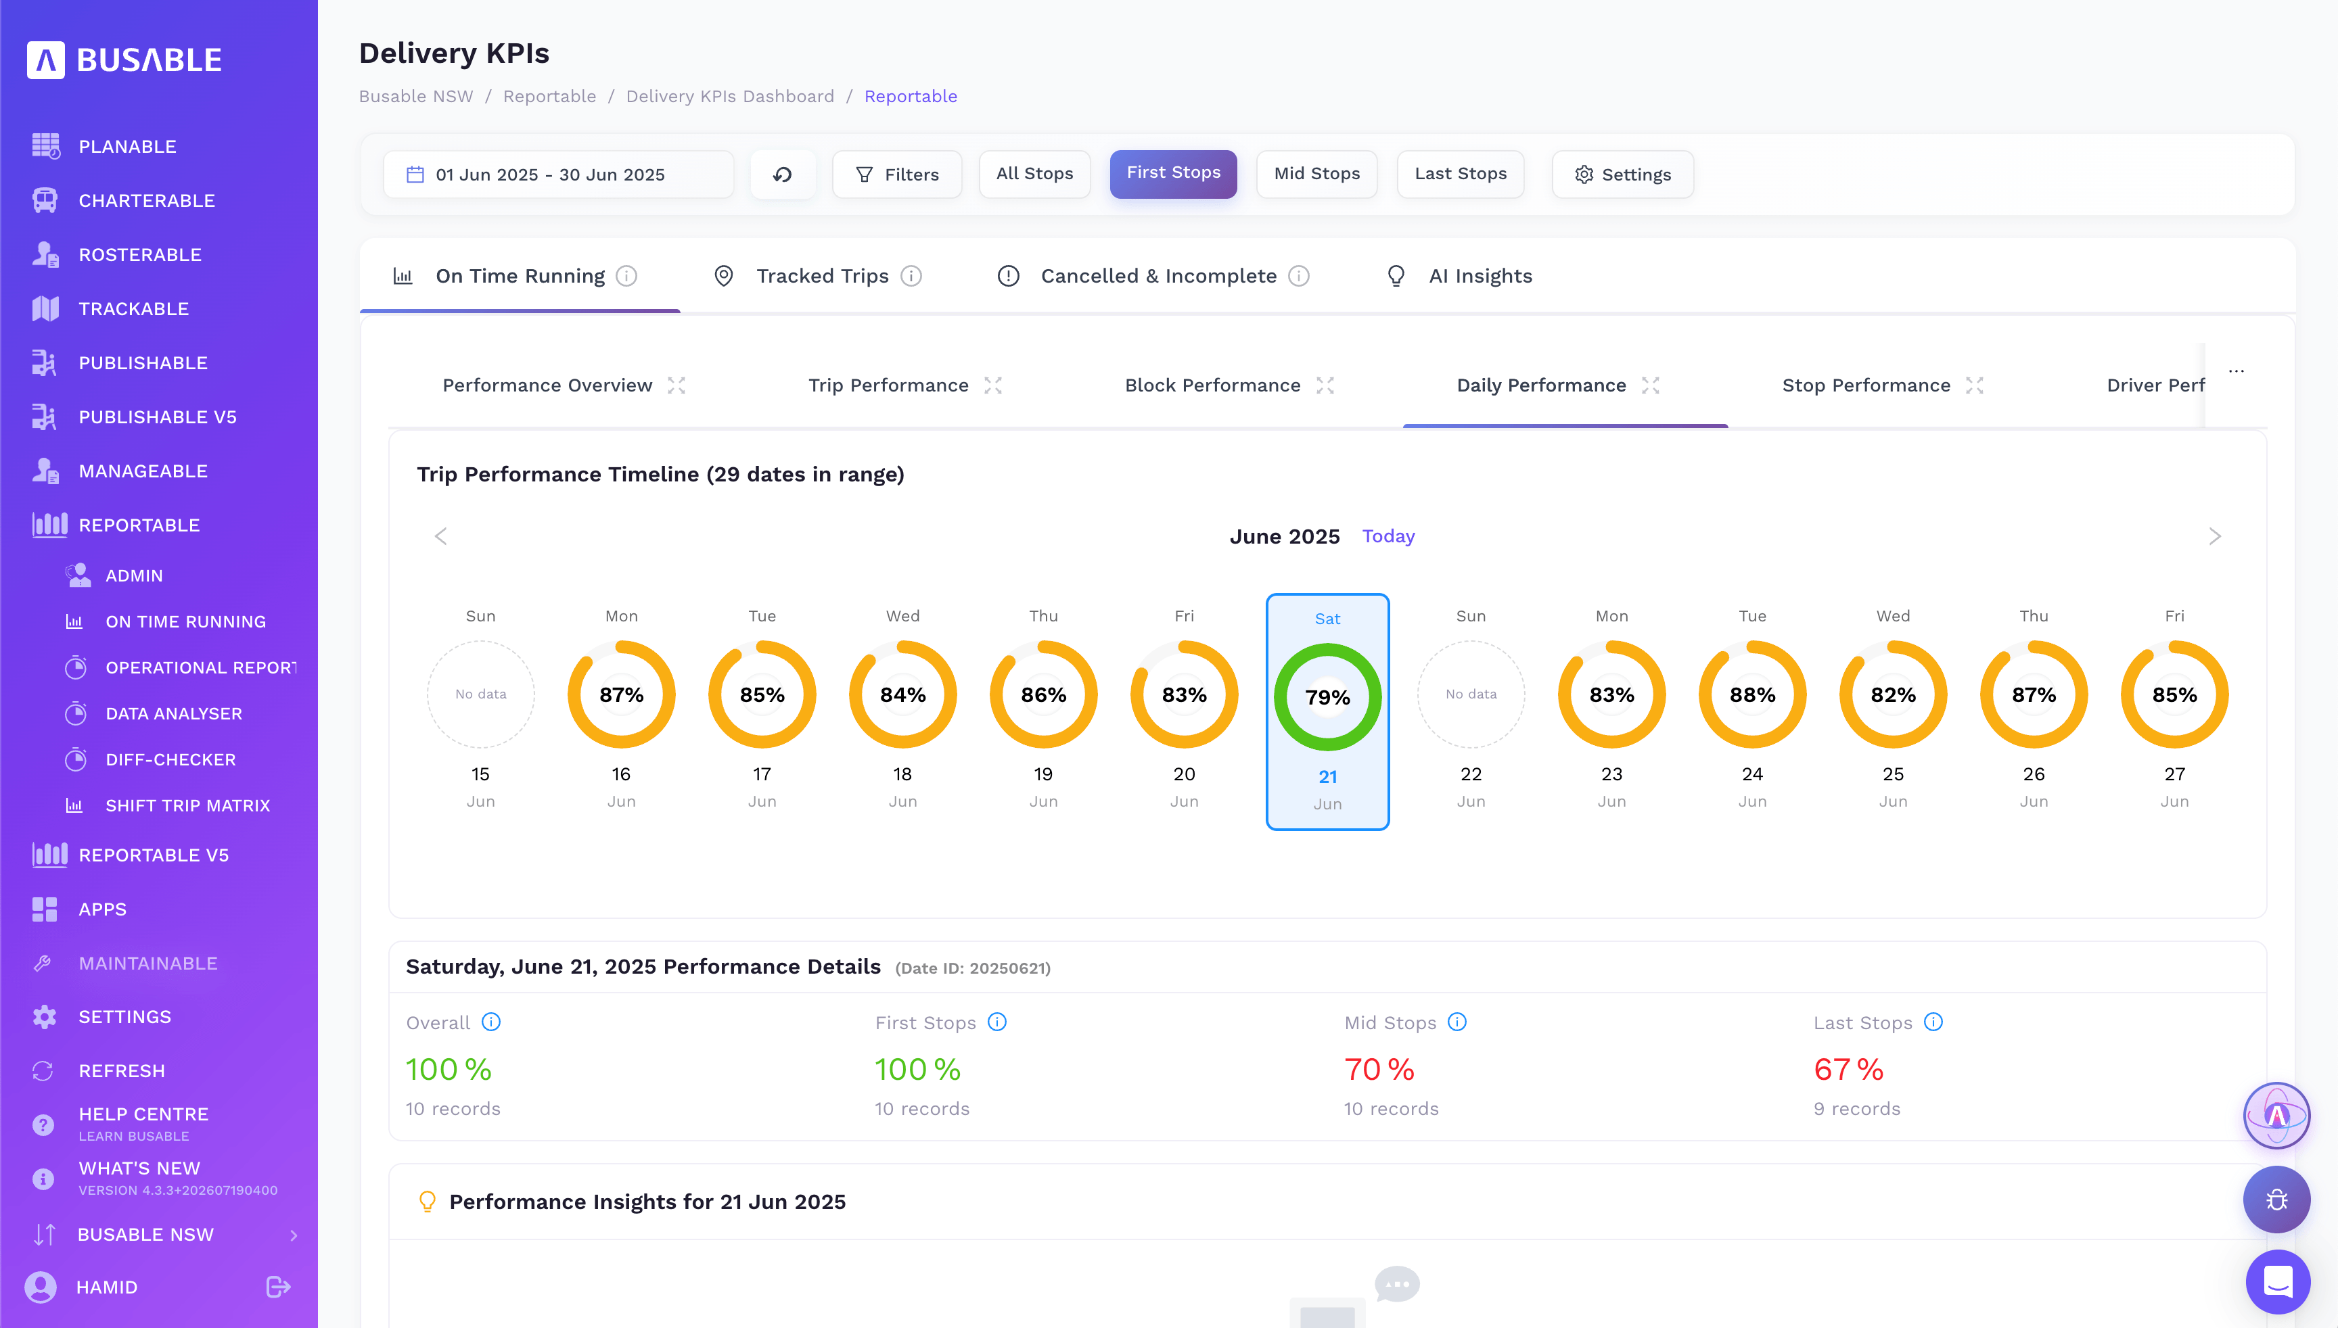Click info icon next to Overall

491,1022
